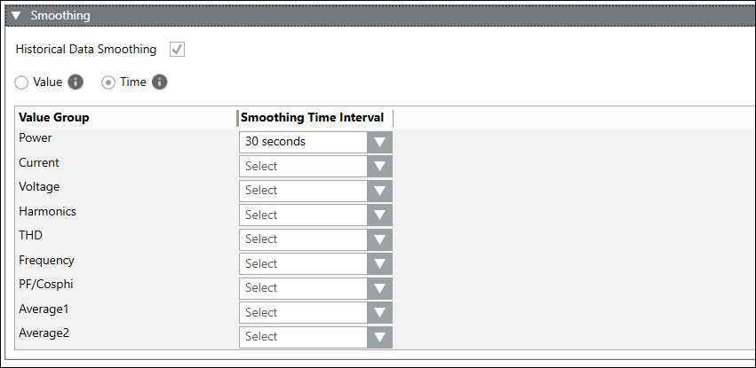Collapse the Smoothing section triangle
The image size is (756, 368).
coord(16,15)
